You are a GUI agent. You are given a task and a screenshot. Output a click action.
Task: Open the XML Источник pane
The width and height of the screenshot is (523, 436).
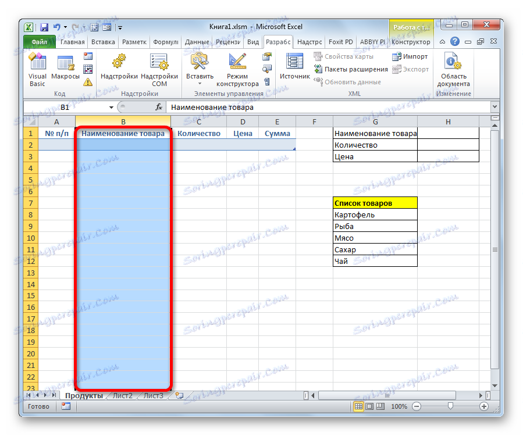coord(295,67)
